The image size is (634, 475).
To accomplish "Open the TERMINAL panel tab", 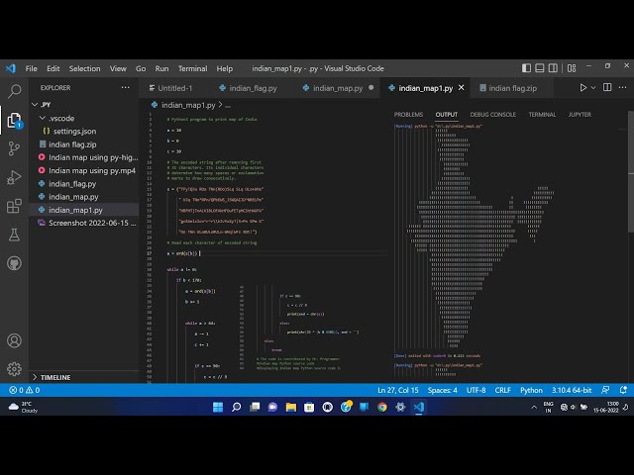I will (542, 115).
